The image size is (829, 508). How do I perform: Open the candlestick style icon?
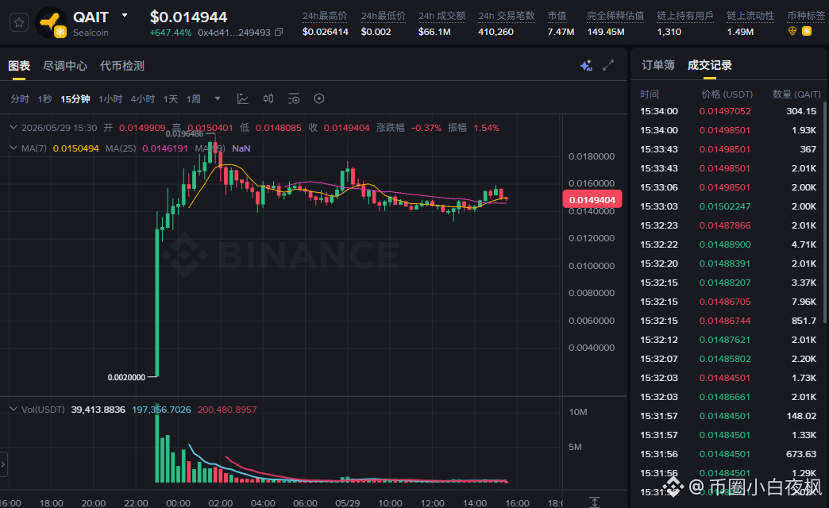tap(268, 98)
